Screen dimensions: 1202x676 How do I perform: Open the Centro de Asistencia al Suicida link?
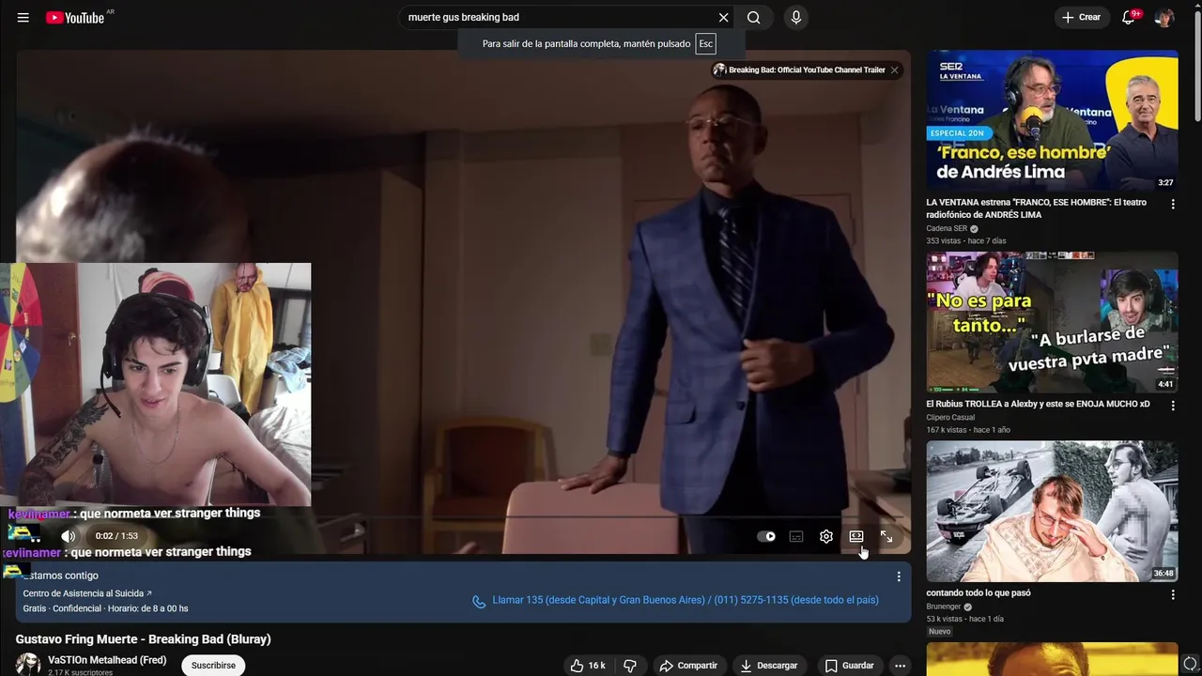87,593
